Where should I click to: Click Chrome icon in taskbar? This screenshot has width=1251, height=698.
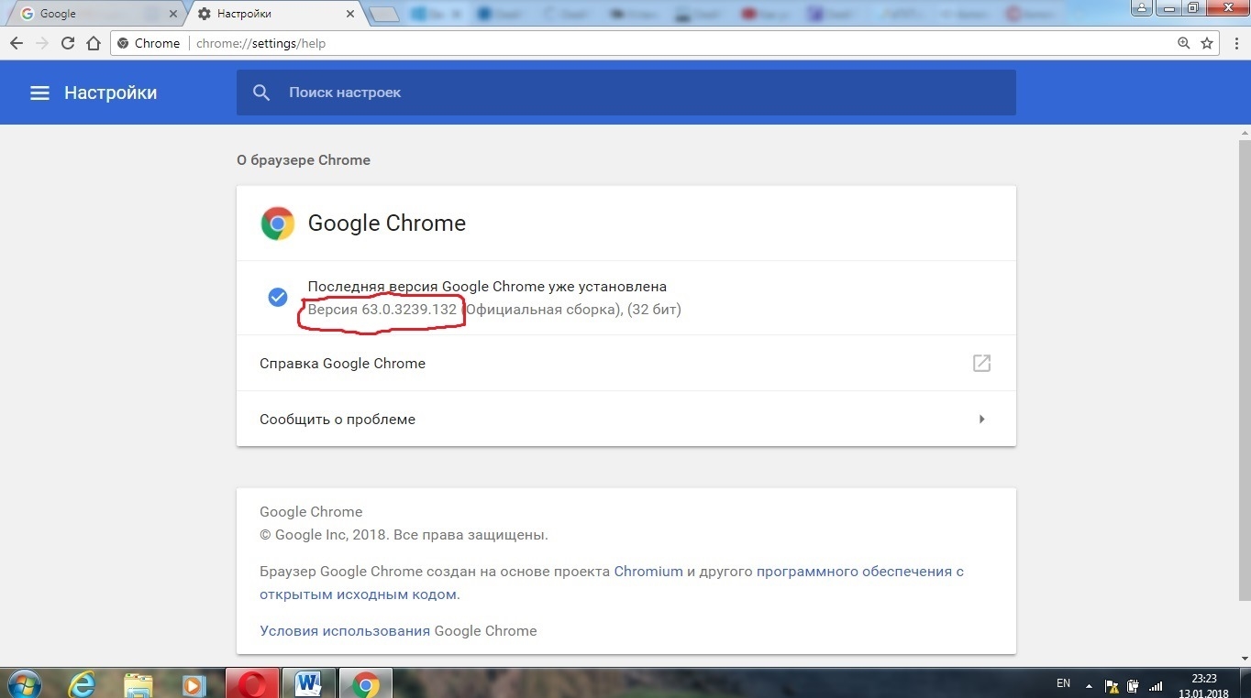(x=365, y=683)
